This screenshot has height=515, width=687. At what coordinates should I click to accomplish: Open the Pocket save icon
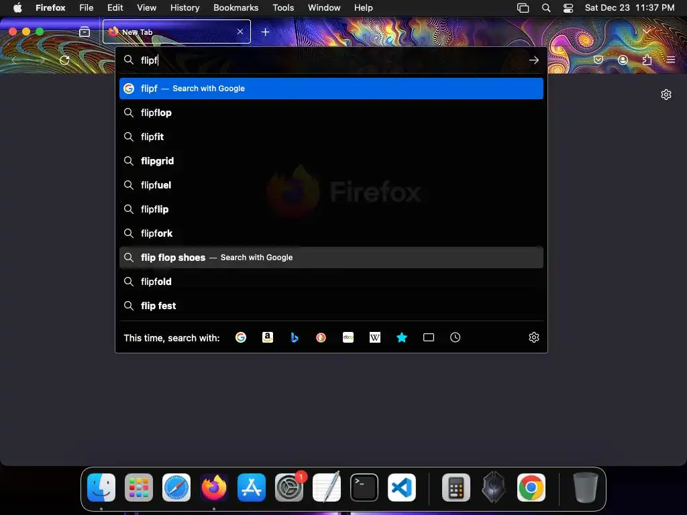pyautogui.click(x=598, y=60)
